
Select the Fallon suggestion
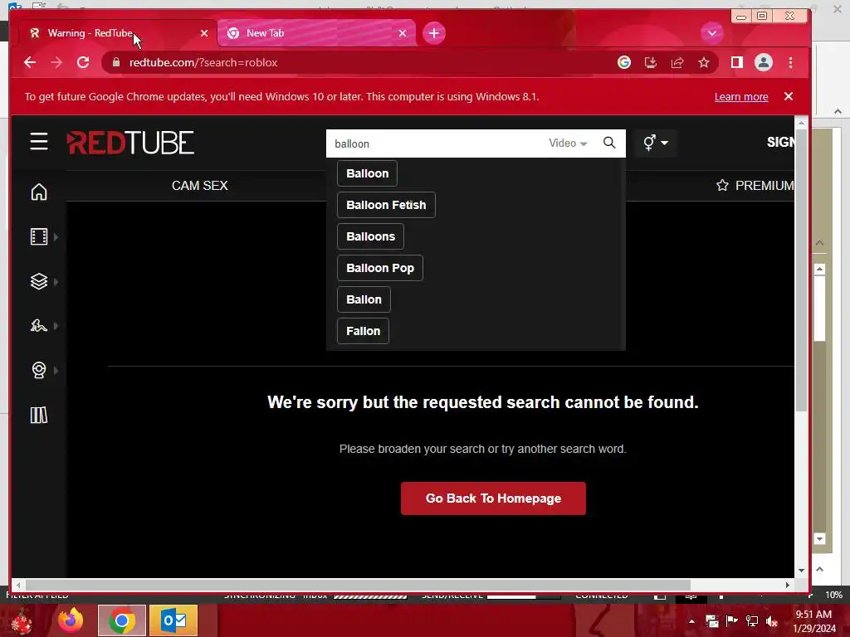tap(364, 330)
